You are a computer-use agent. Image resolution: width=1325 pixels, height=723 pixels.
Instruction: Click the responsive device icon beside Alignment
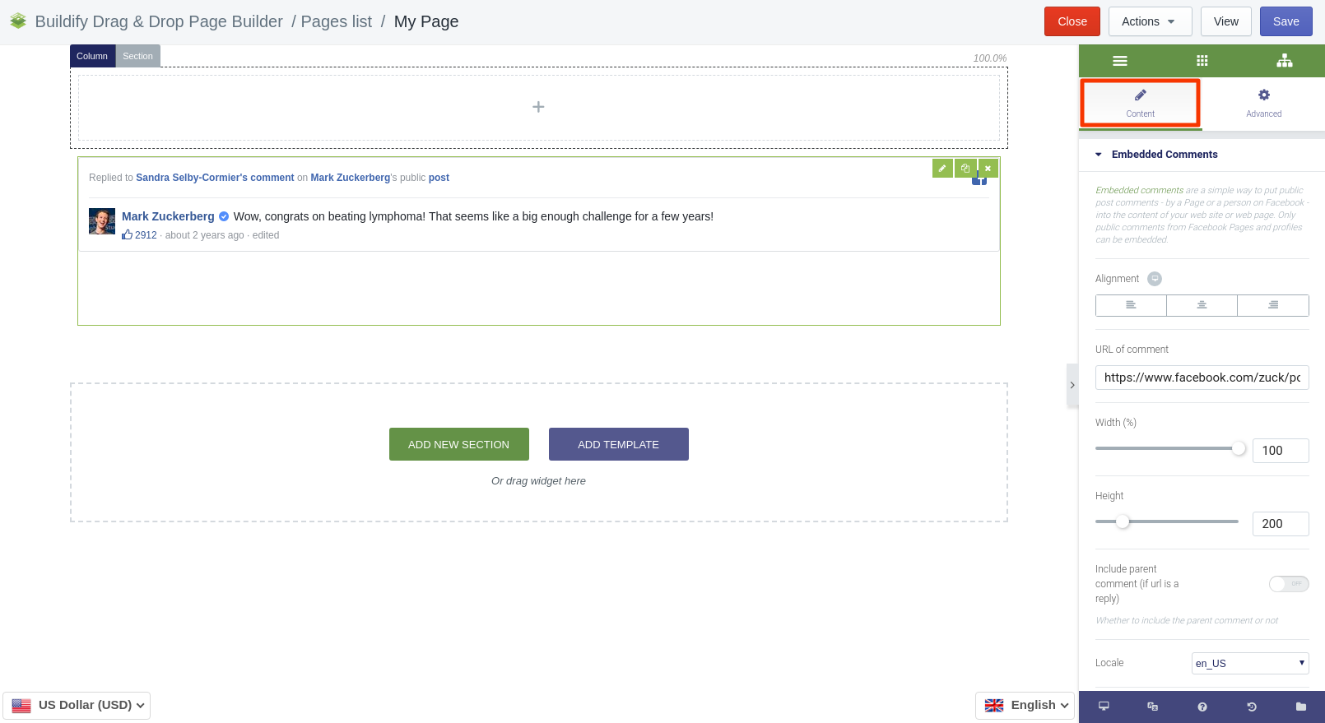(x=1155, y=279)
